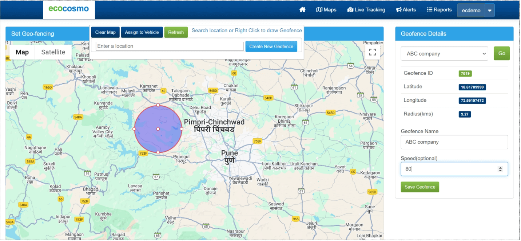Switch to standard Map view
Image resolution: width=521 pixels, height=241 pixels.
(22, 52)
